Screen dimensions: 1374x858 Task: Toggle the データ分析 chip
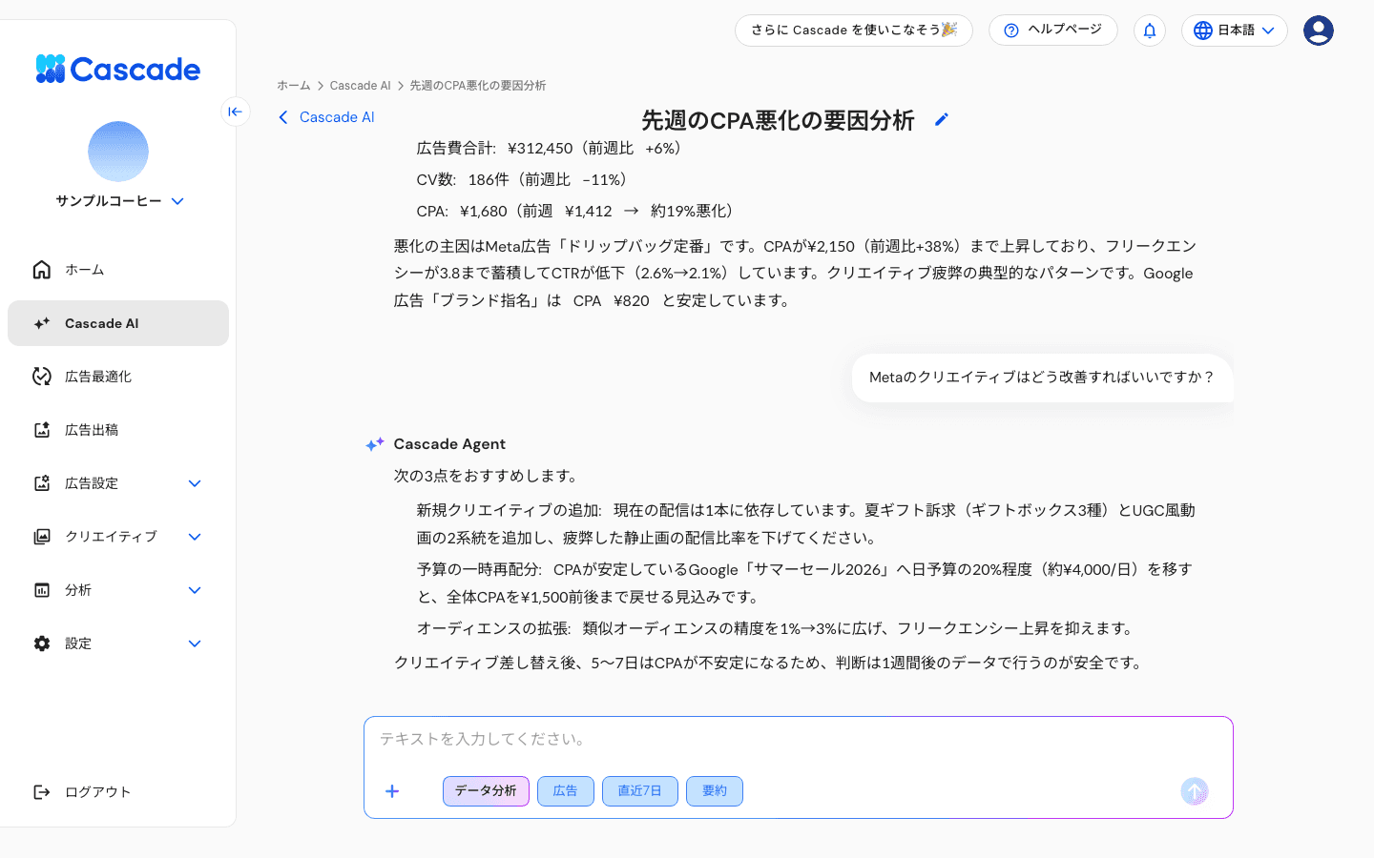tap(486, 791)
